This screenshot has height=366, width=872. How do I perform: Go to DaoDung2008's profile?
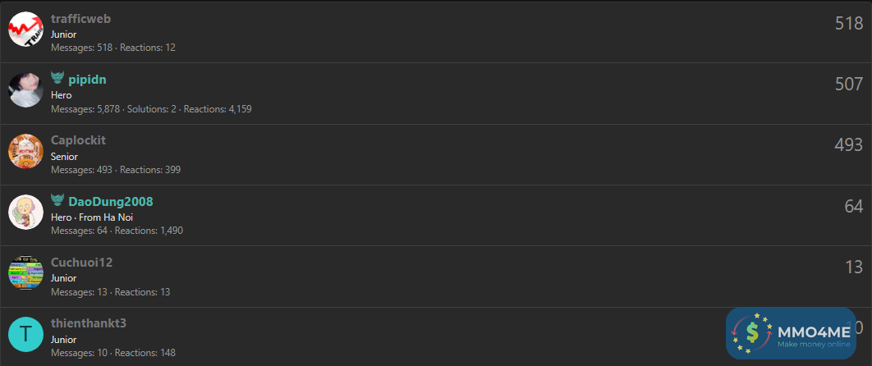(x=110, y=201)
